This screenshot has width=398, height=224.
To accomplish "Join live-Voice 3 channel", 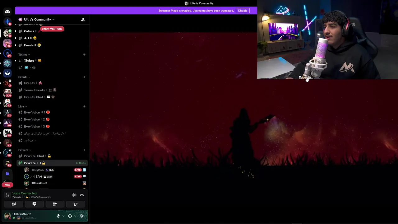I will (52, 126).
